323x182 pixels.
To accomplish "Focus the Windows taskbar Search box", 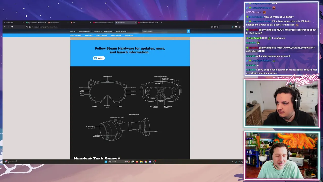I will point(120,162).
